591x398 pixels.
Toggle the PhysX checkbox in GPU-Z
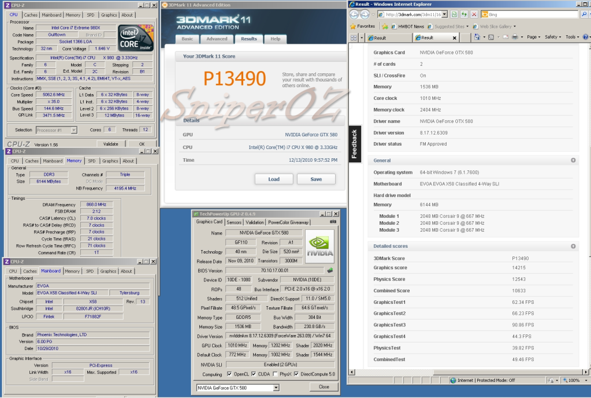[276, 374]
